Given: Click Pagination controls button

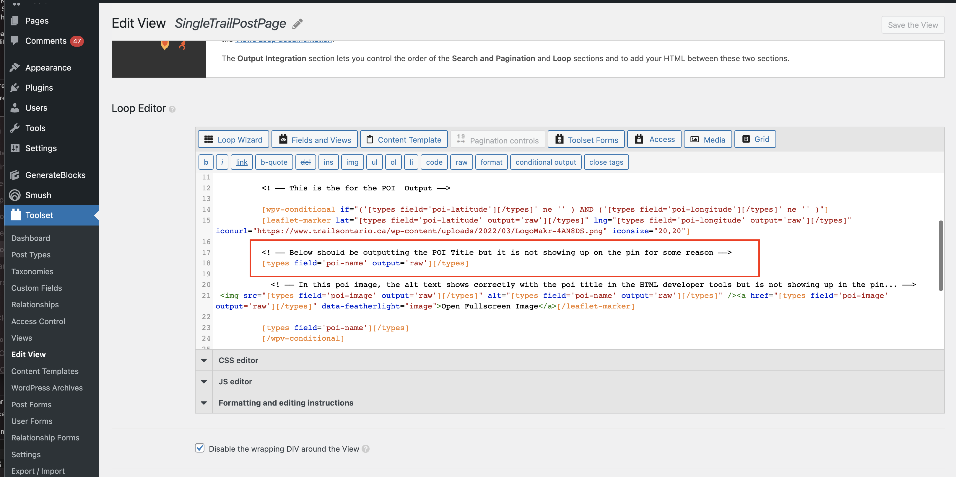Looking at the screenshot, I should [498, 139].
